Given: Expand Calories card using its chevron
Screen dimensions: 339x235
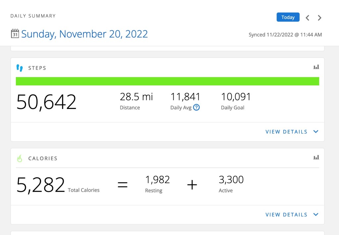Looking at the screenshot, I should pos(316,215).
